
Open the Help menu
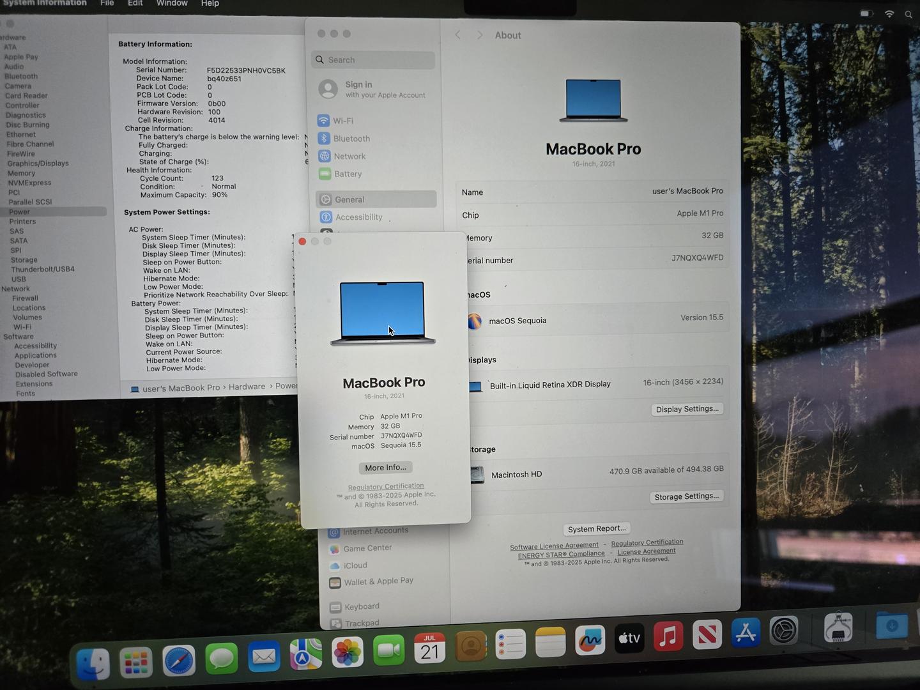(210, 3)
